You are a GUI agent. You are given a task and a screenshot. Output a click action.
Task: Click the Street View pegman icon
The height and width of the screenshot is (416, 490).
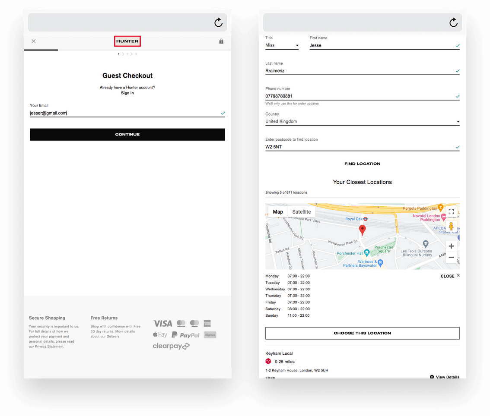tap(451, 227)
